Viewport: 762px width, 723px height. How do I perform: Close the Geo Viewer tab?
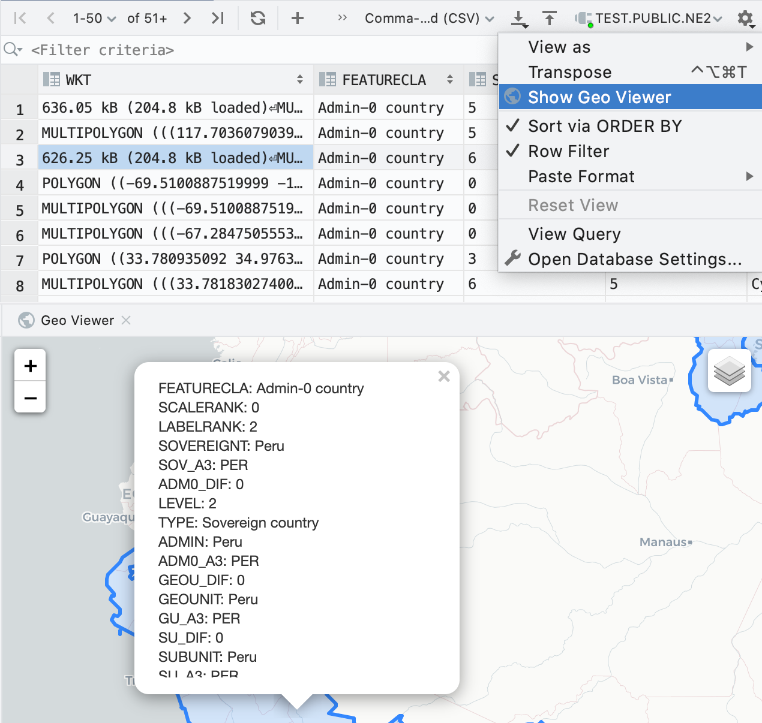pyautogui.click(x=126, y=320)
